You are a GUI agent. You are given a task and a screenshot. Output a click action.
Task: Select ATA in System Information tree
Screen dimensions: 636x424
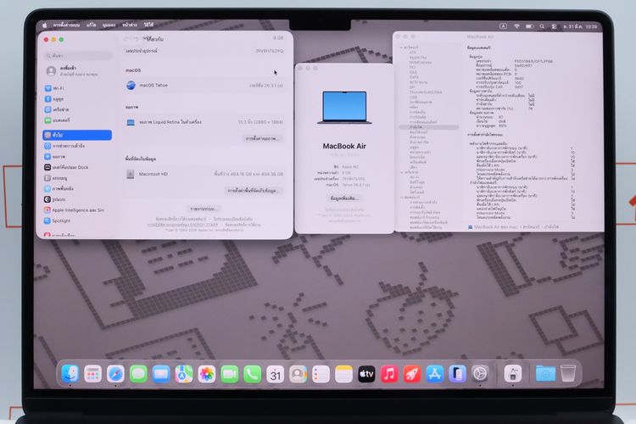[x=412, y=53]
